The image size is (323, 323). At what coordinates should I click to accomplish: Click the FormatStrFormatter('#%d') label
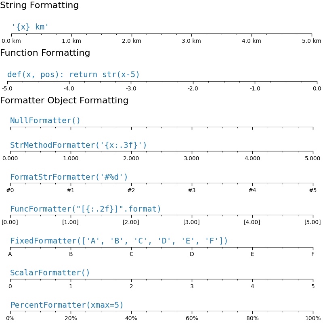[69, 177]
